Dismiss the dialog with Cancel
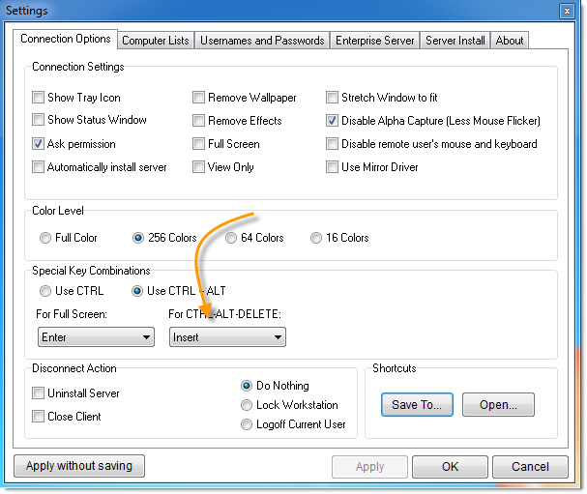This screenshot has height=494, width=587. (530, 467)
